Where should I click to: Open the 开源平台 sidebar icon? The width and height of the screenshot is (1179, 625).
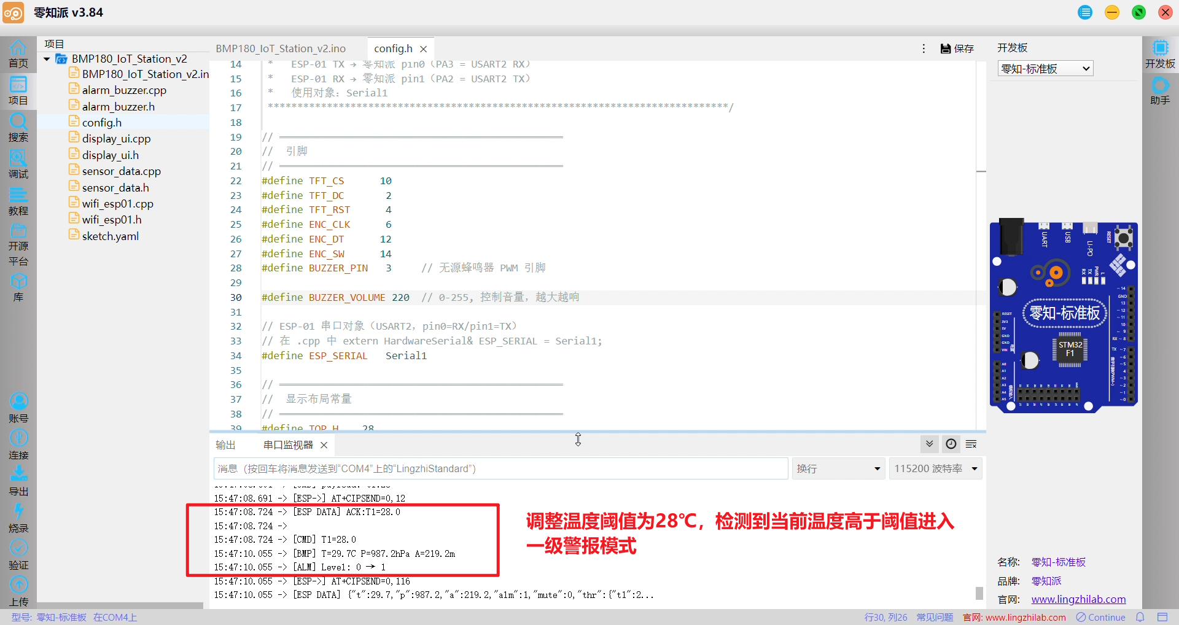(x=18, y=244)
